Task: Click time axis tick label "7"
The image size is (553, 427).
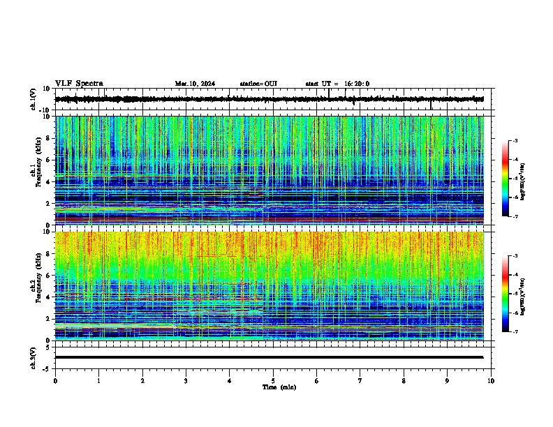Action: tap(360, 381)
